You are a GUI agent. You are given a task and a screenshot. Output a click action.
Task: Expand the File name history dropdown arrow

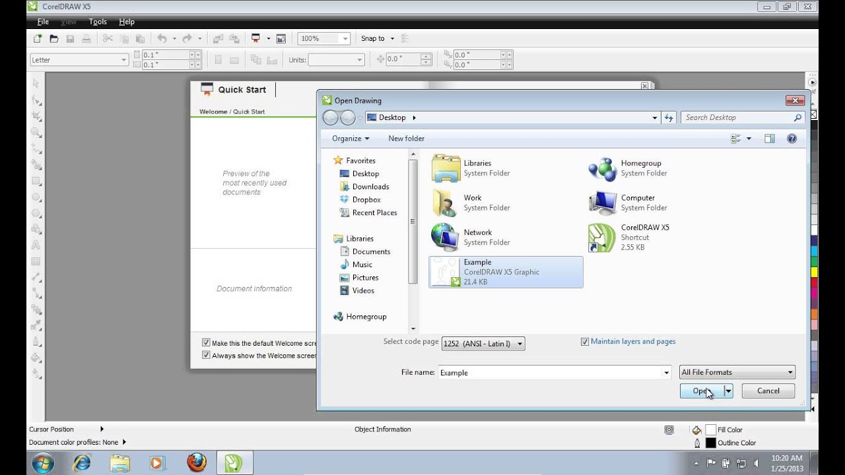tap(666, 373)
